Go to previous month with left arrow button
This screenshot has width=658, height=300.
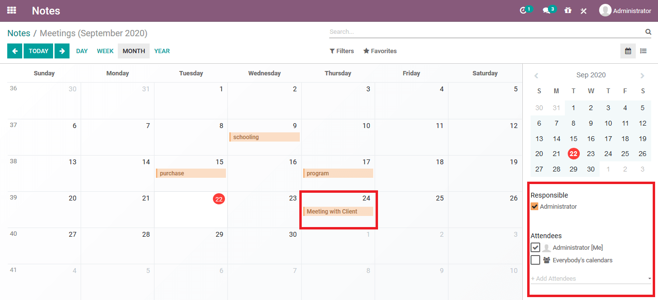point(14,51)
